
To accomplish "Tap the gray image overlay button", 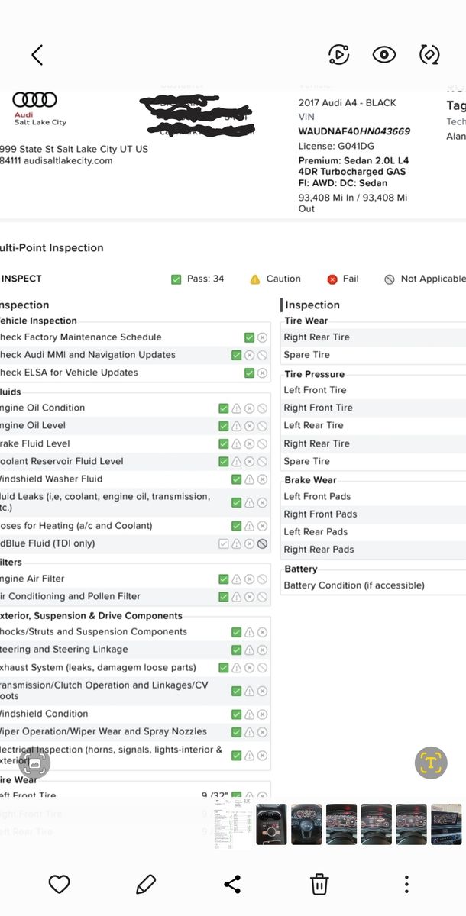I will (x=34, y=762).
